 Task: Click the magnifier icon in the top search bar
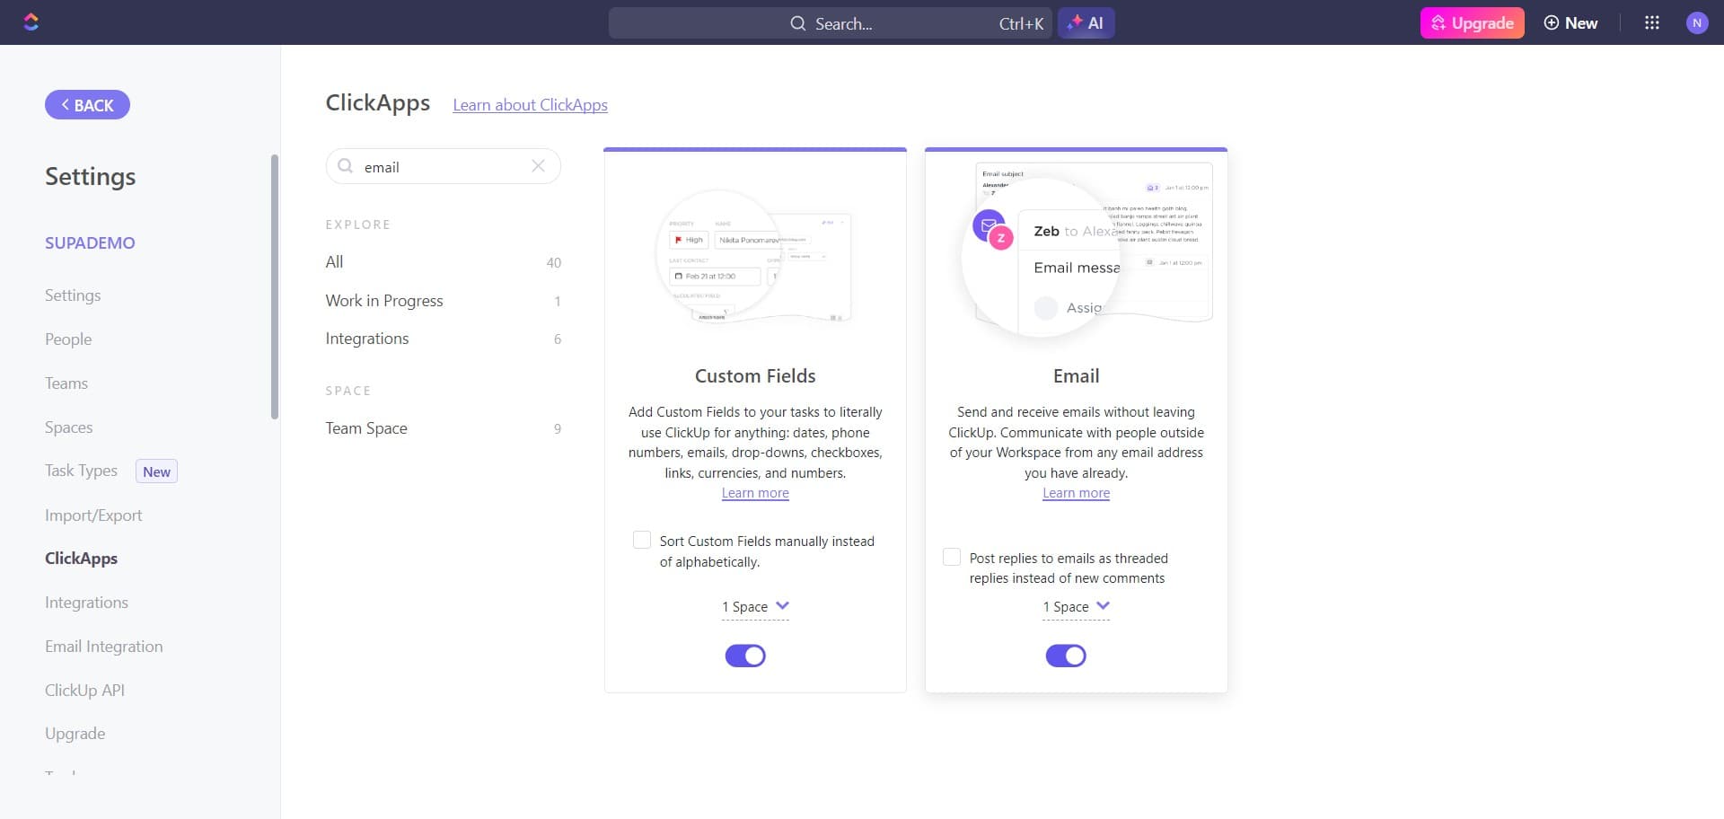coord(797,23)
